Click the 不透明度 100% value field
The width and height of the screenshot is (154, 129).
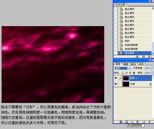pyautogui.click(x=147, y=68)
